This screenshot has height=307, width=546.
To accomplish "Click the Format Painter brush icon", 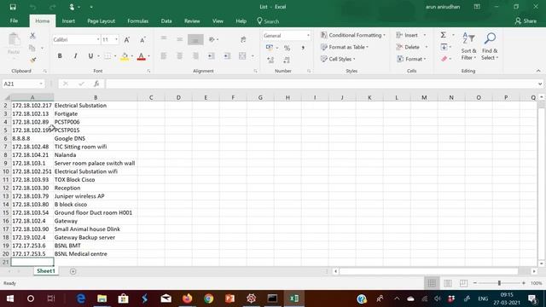I will (x=32, y=61).
